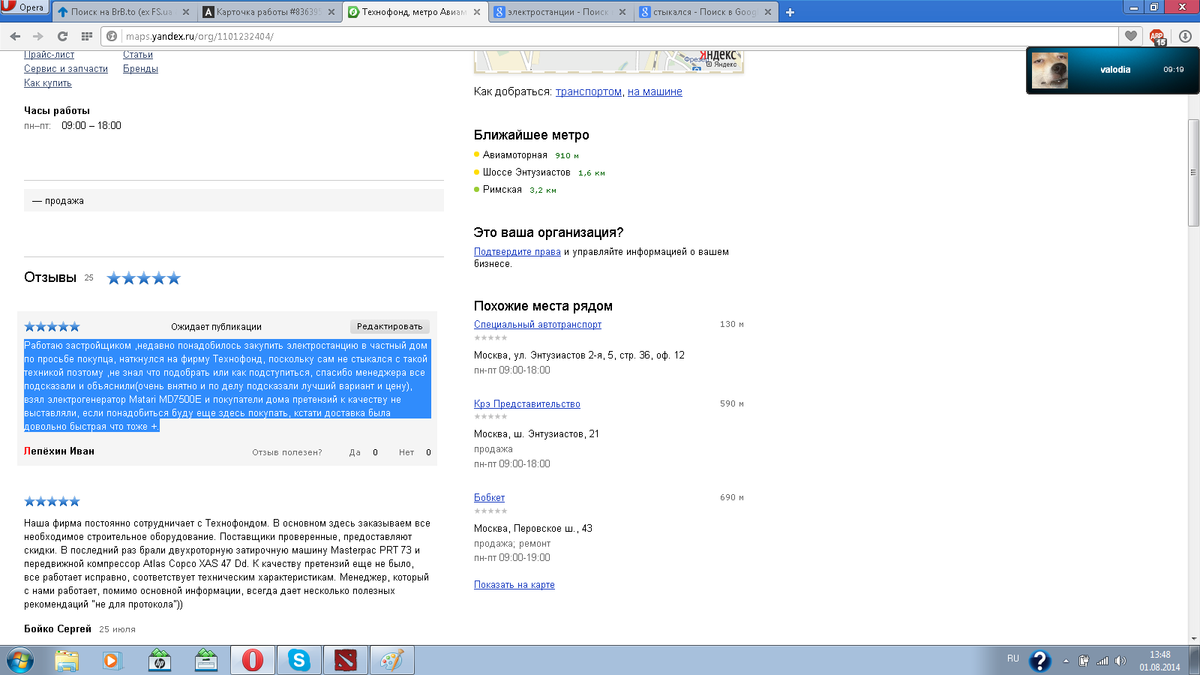The width and height of the screenshot is (1200, 675).
Task: Click the power plug tray icon
Action: pos(1084,661)
